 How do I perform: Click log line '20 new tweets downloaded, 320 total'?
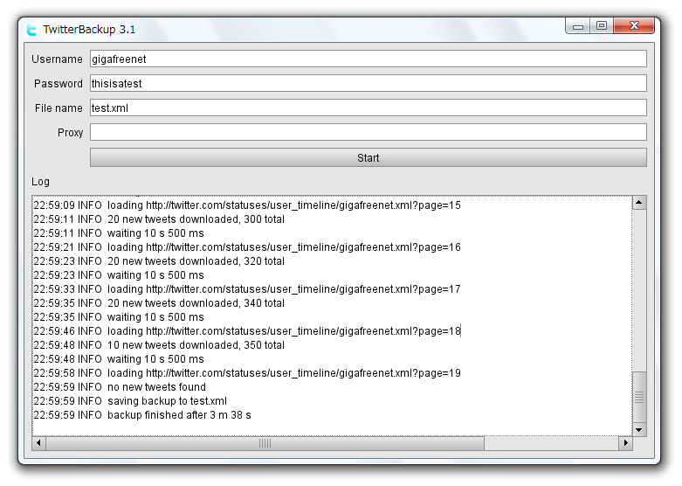(159, 260)
